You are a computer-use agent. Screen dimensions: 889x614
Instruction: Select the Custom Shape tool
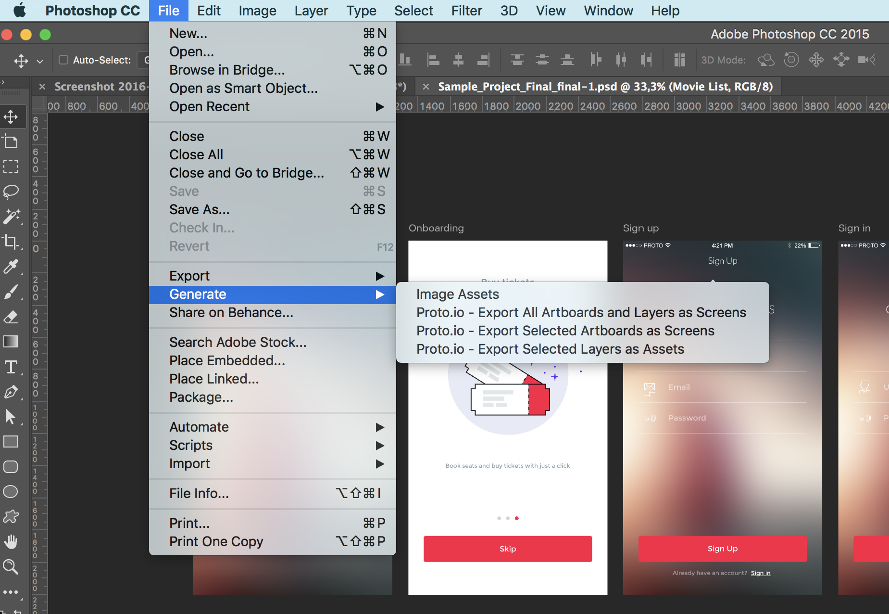pos(11,517)
